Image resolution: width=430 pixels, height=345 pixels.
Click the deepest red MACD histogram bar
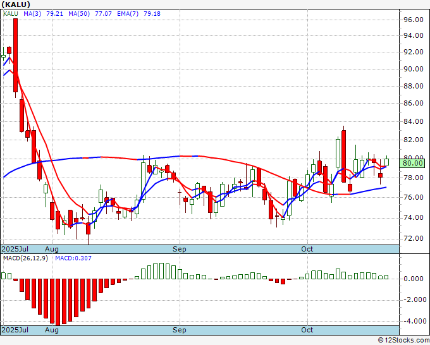(x=58, y=302)
